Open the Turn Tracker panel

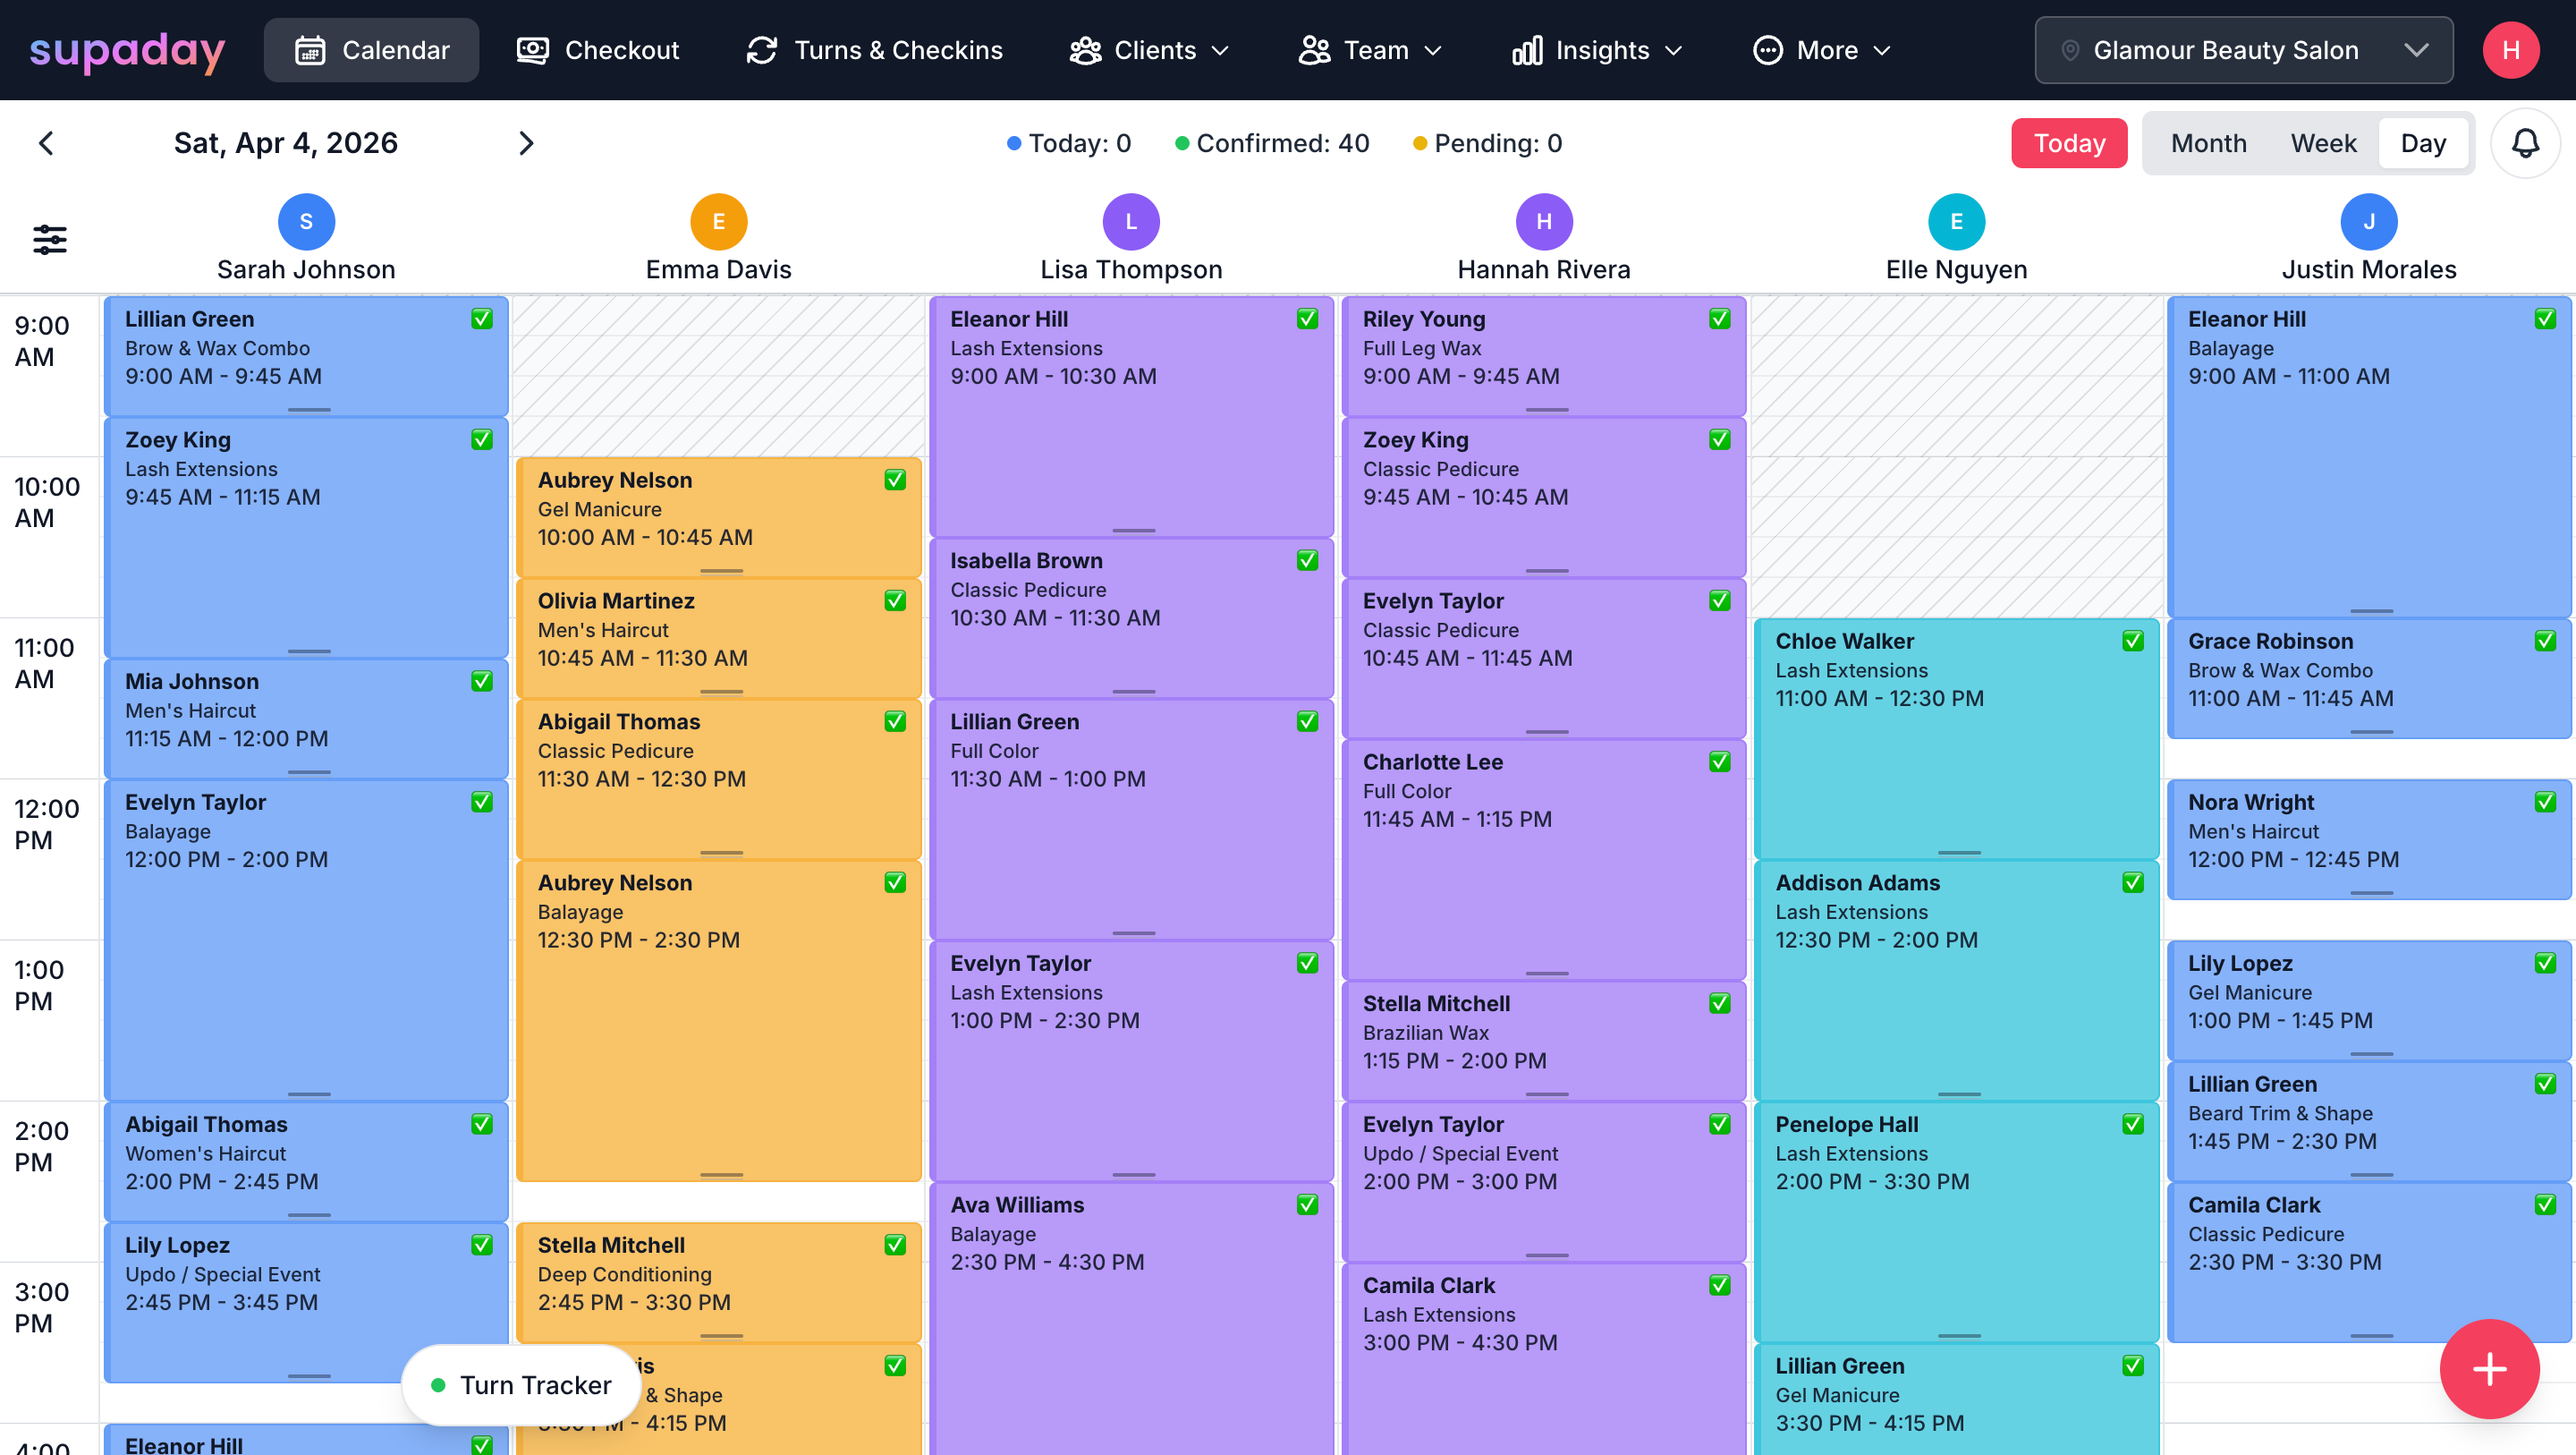521,1385
